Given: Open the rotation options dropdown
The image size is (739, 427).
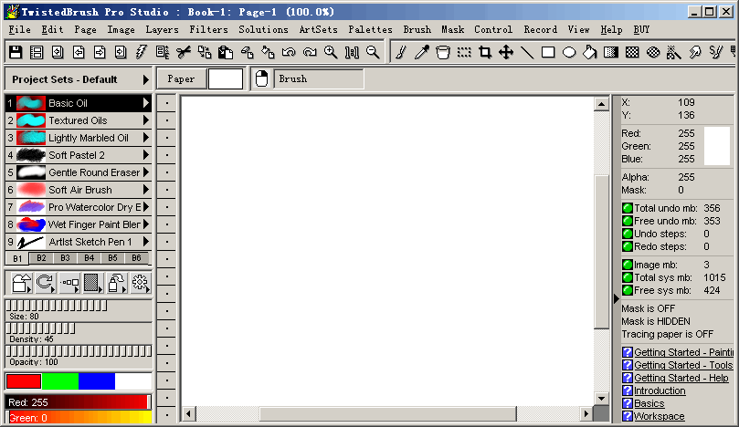Looking at the screenshot, I should [x=46, y=283].
